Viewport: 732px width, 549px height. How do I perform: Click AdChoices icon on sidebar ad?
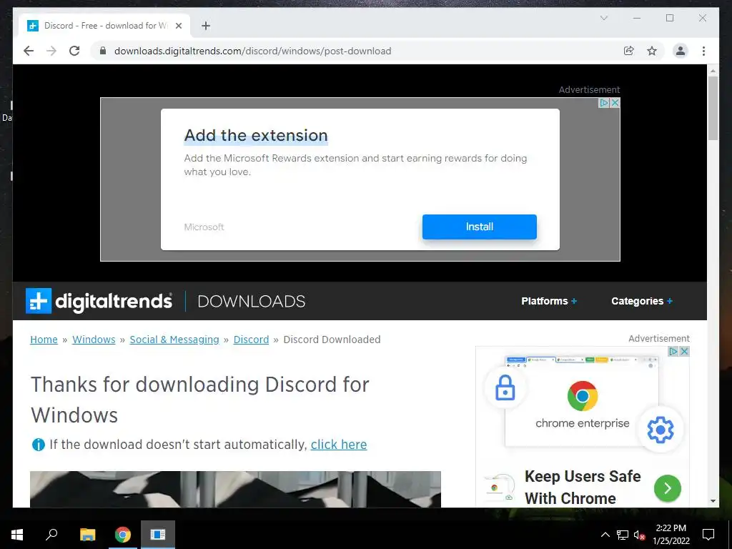pyautogui.click(x=673, y=351)
